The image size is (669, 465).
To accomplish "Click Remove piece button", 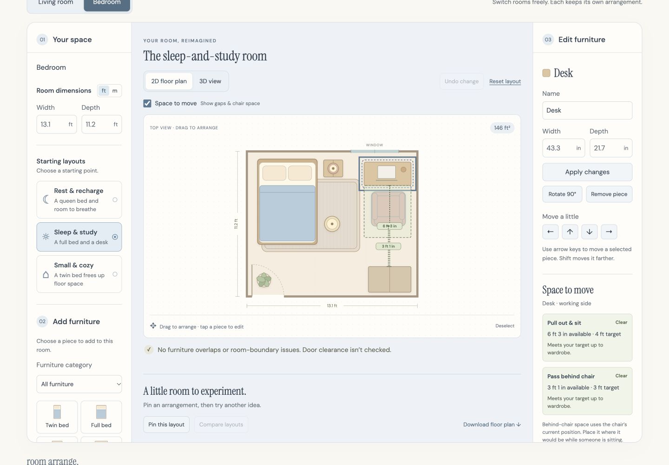I will click(609, 194).
